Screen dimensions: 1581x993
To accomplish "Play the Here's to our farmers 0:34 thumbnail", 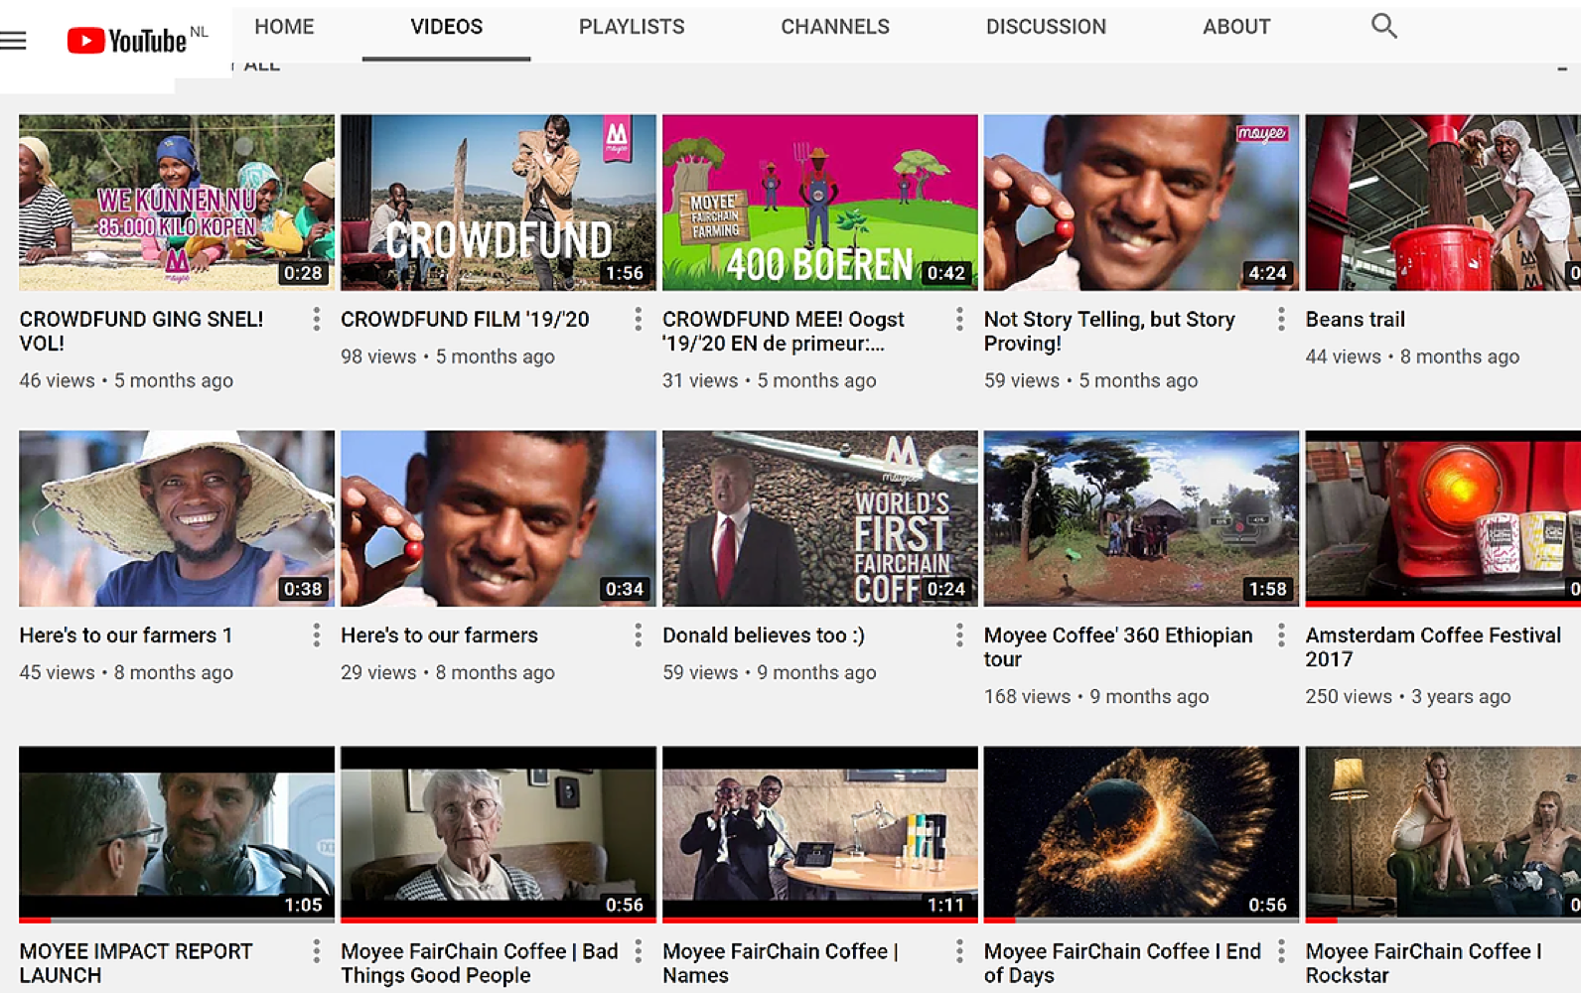I will click(x=499, y=518).
